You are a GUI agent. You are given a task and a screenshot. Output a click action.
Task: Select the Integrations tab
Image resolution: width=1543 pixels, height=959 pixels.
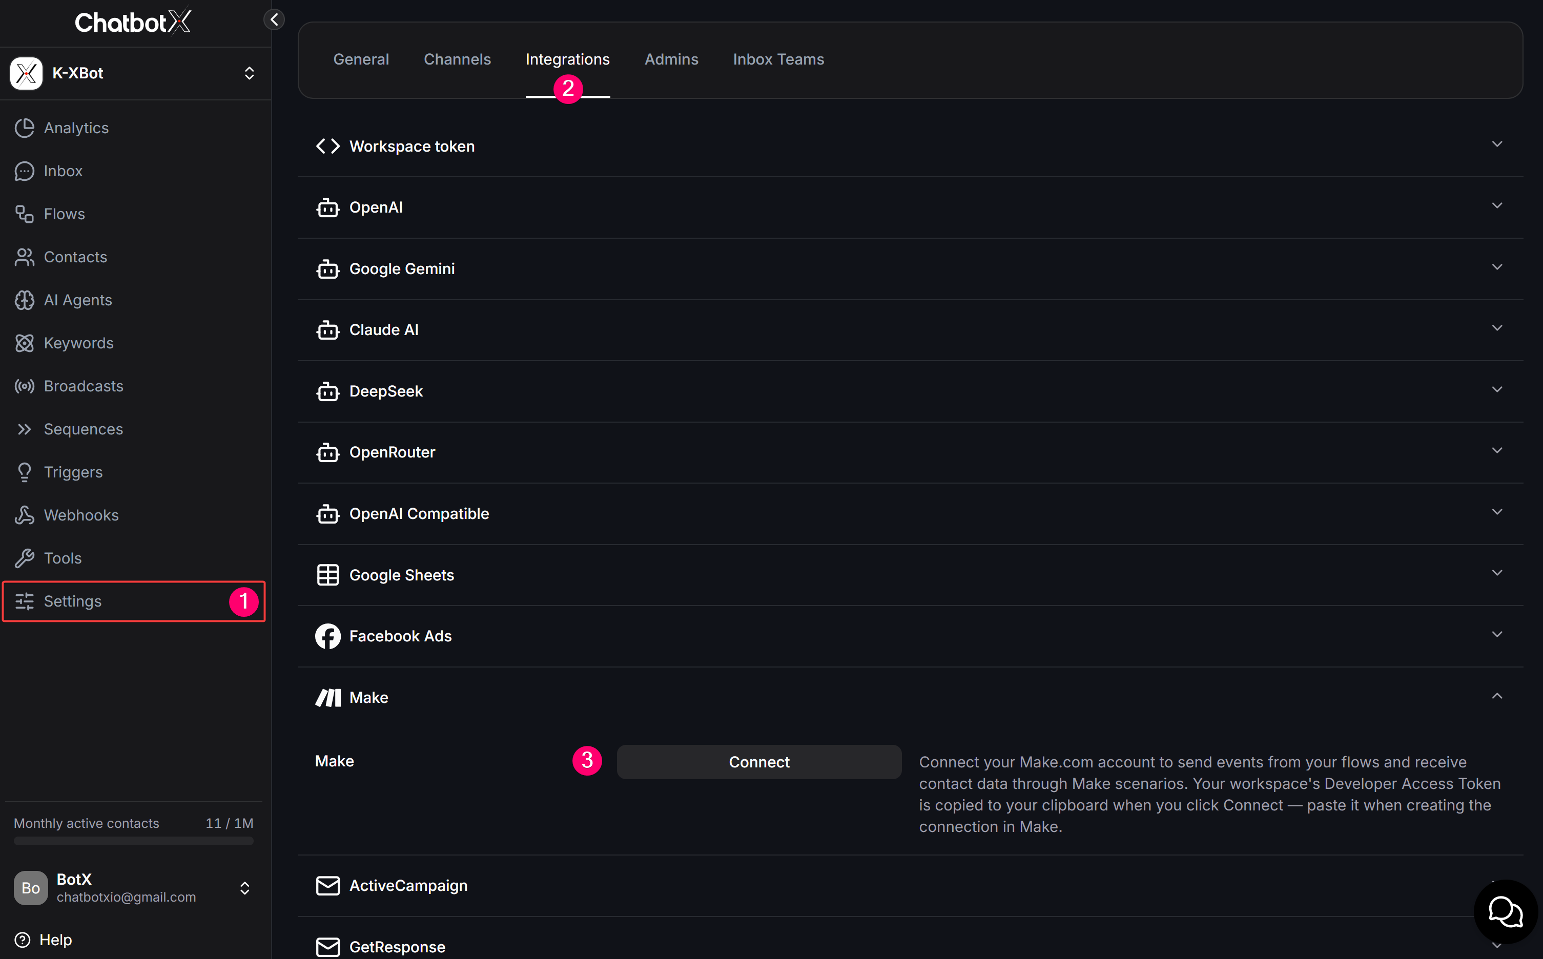coord(567,59)
